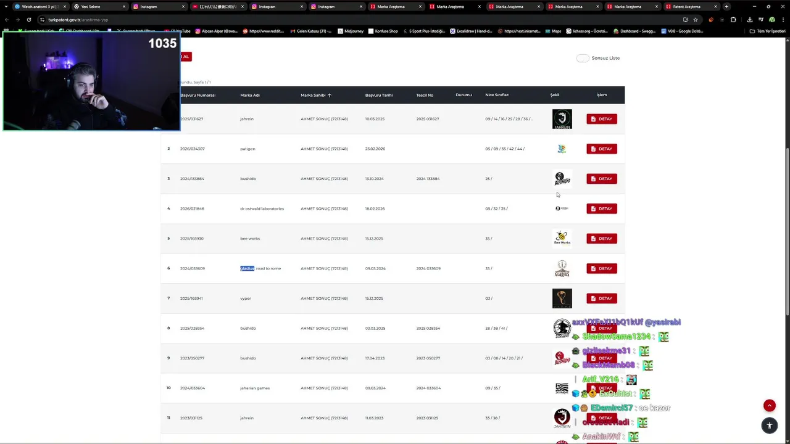Image resolution: width=790 pixels, height=444 pixels.
Task: View the Gladius logo thumbnail
Action: point(562,268)
